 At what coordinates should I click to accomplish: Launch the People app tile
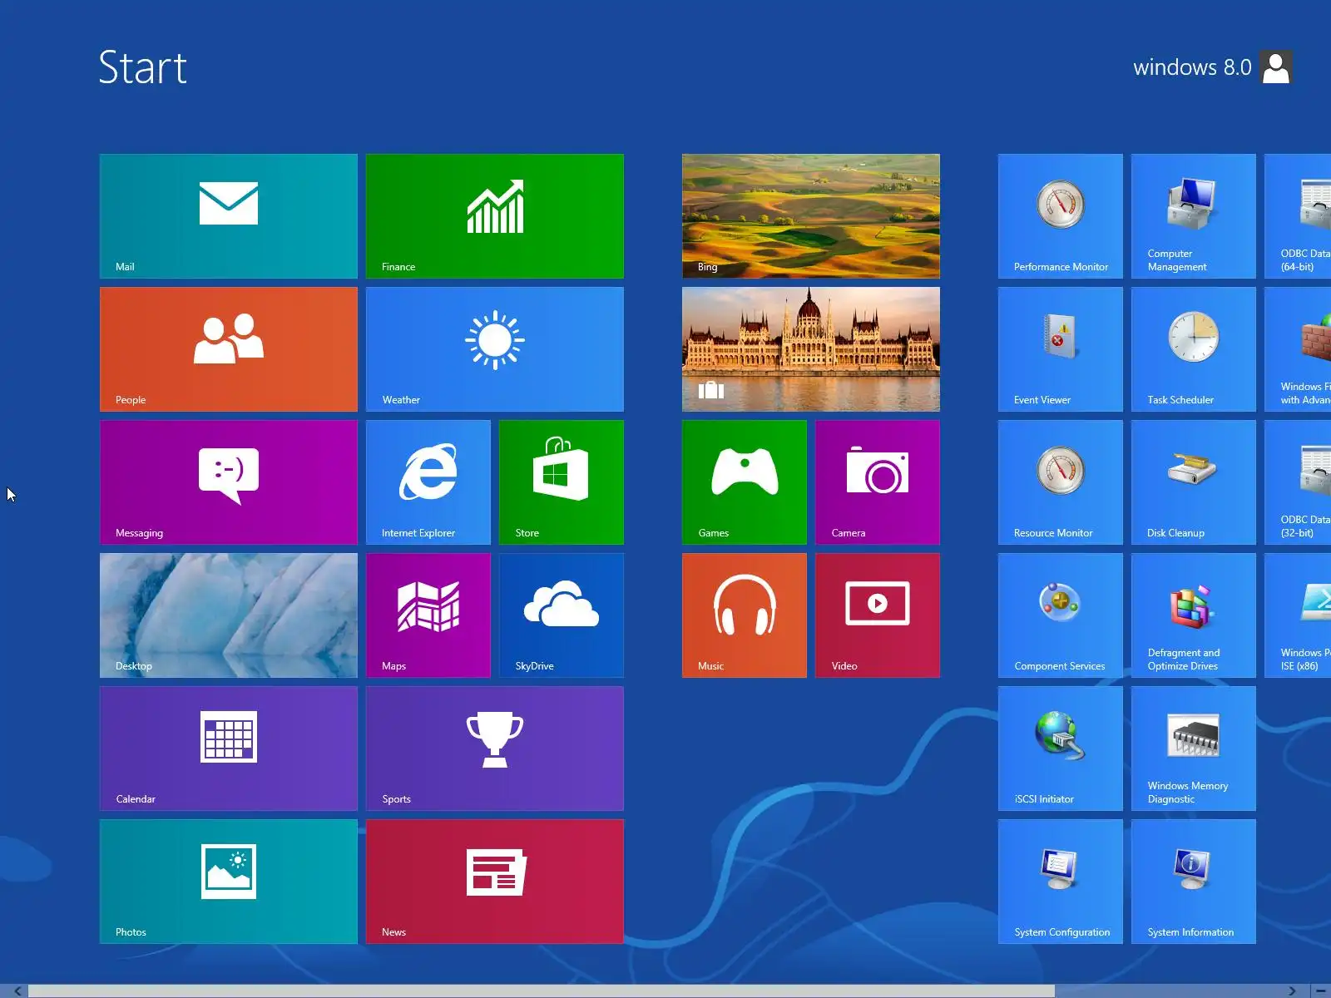tap(229, 349)
